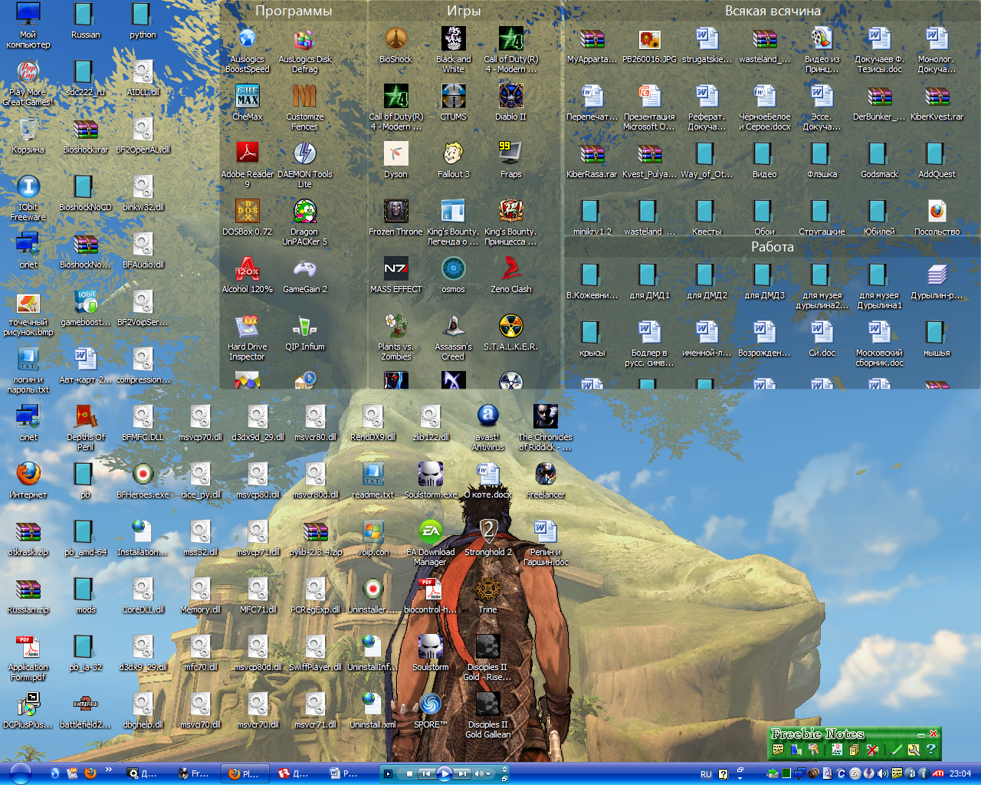Screen dimensions: 981x785
Task: Switch to the Freelancer taskbar window button
Action: point(192,774)
